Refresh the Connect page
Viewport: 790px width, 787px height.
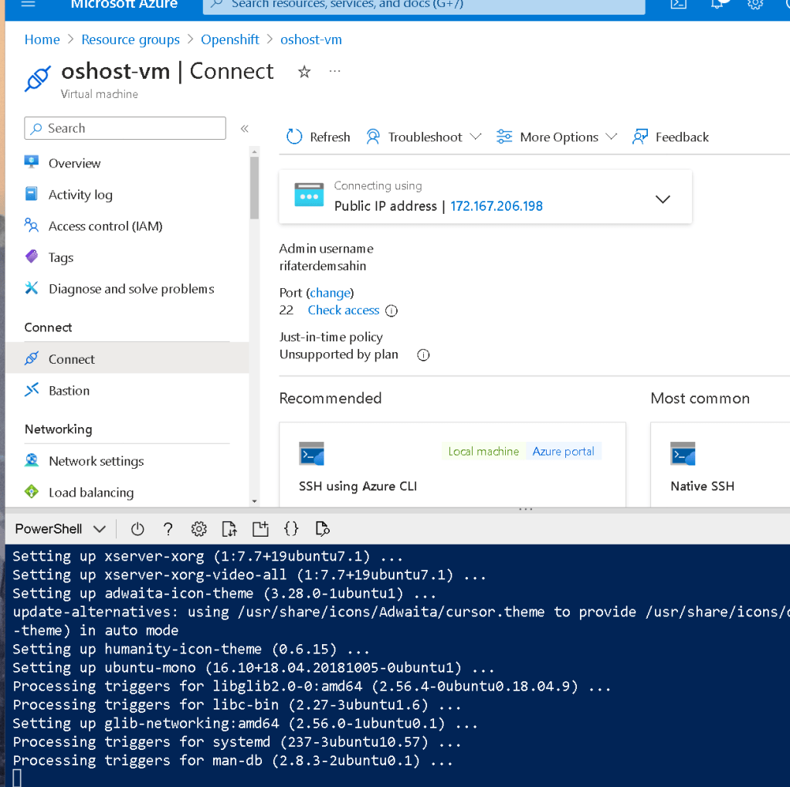point(318,137)
